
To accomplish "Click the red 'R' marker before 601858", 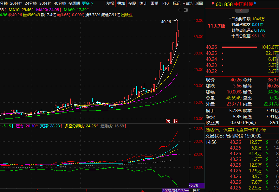I will click(213, 3).
